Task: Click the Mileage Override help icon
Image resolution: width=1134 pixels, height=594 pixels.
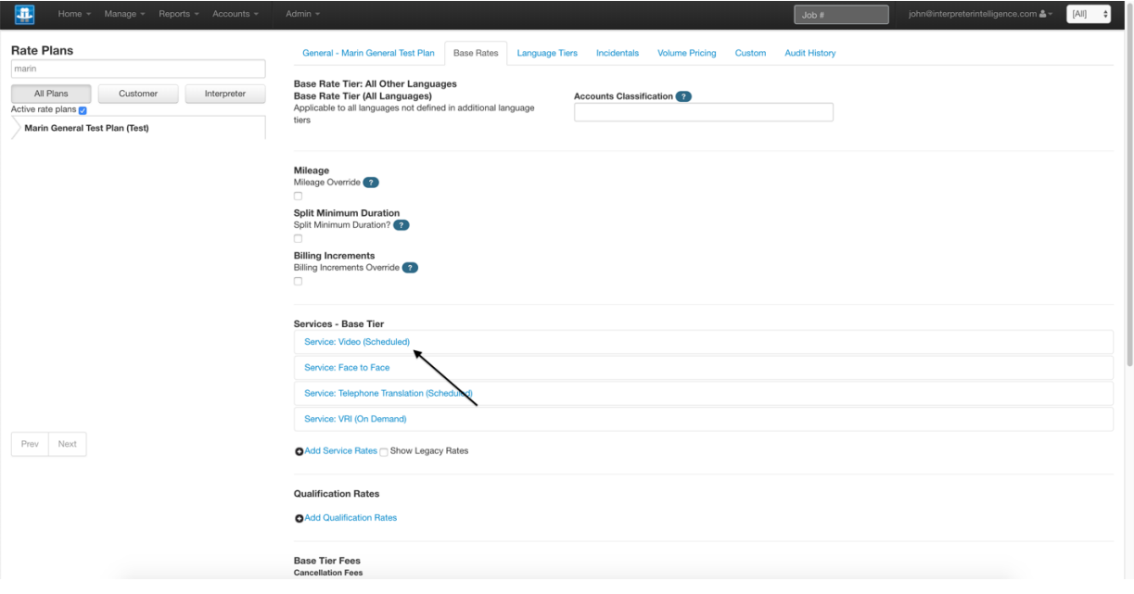Action: click(x=371, y=182)
